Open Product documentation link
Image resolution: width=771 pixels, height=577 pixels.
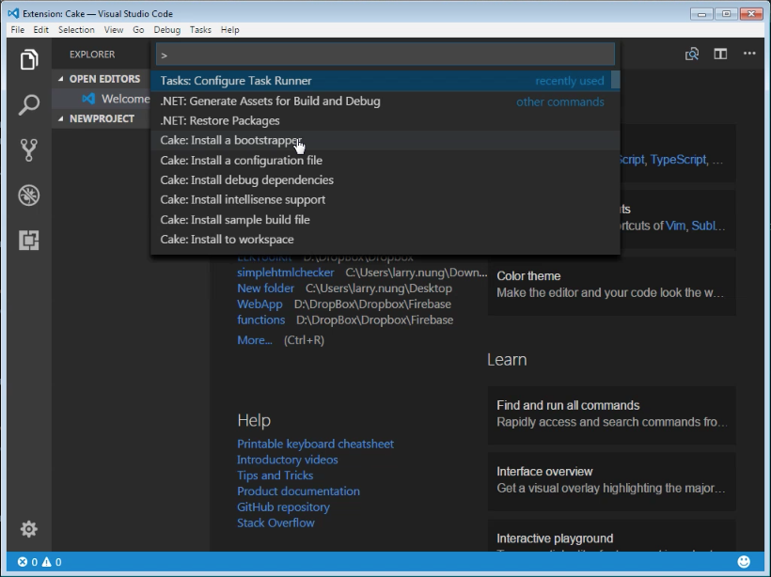click(x=298, y=491)
